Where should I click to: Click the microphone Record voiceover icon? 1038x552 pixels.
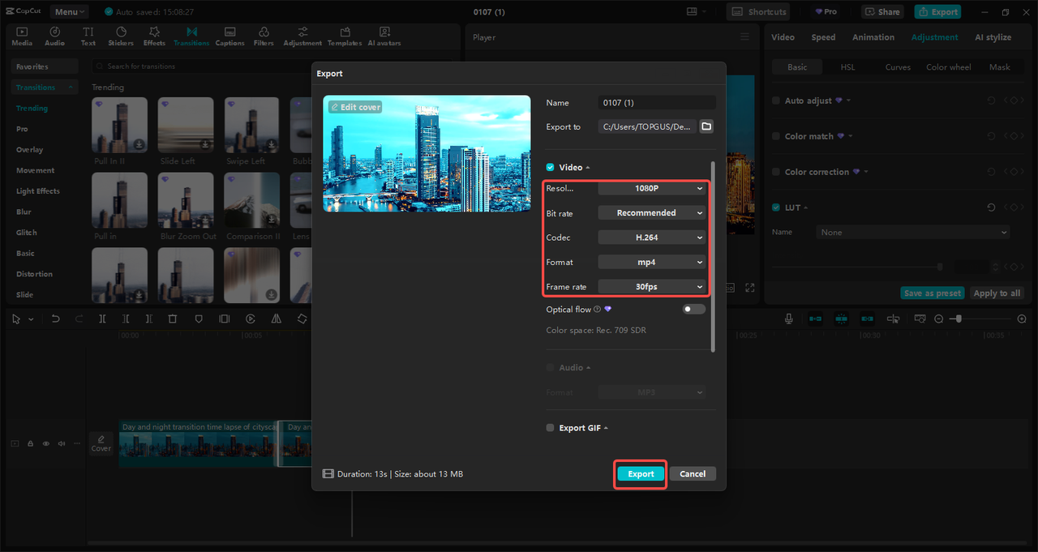(x=788, y=319)
